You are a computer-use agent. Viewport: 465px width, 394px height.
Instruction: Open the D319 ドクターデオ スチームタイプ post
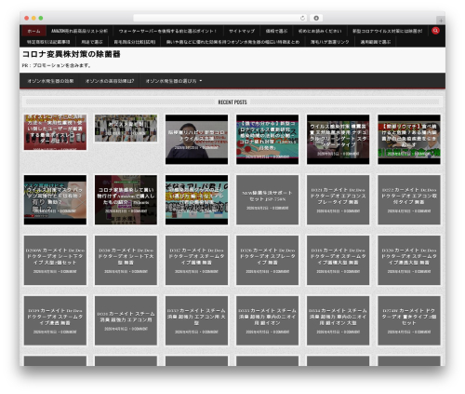point(55,320)
